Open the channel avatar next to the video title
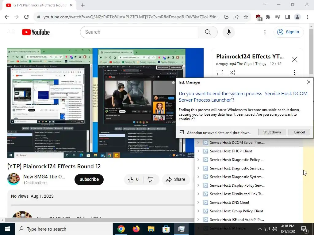The height and width of the screenshot is (235, 314). click(13, 179)
